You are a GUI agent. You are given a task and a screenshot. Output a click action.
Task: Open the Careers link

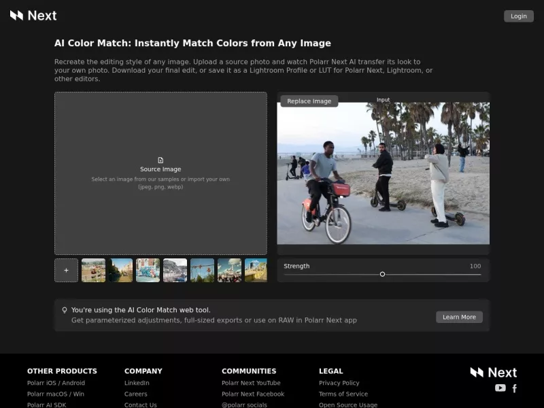(135, 394)
